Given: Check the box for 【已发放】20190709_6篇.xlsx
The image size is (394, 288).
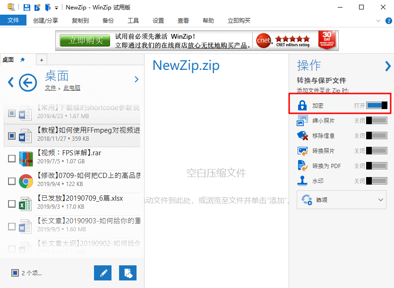Looking at the screenshot, I should tap(11, 203).
